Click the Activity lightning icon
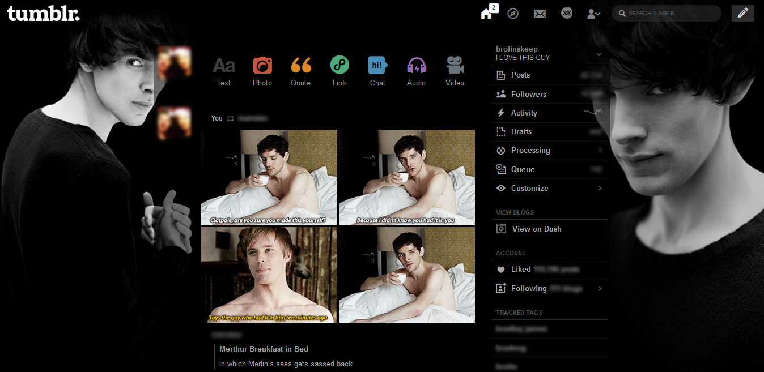Viewport: 764px width, 372px height. [x=500, y=113]
